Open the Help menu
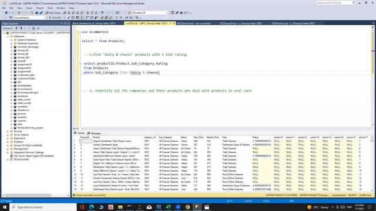 pos(72,8)
